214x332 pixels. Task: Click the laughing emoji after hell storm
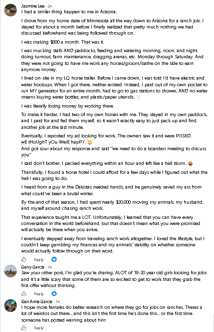190,163
